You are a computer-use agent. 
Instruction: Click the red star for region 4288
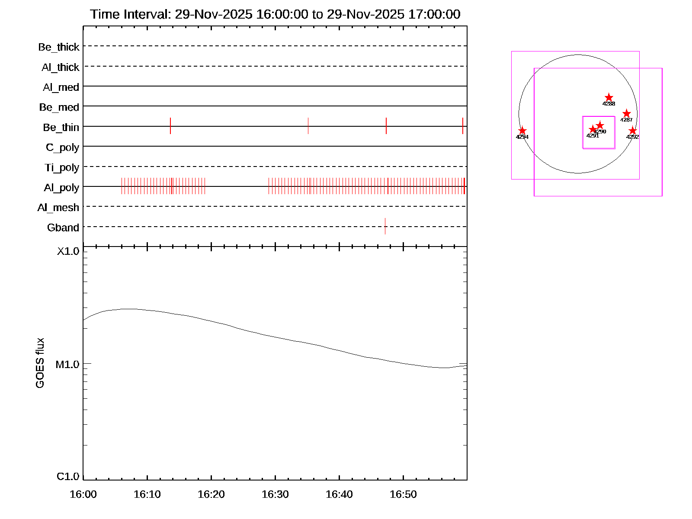[609, 97]
